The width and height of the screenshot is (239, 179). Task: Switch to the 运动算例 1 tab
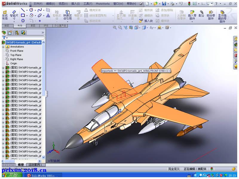point(35,165)
